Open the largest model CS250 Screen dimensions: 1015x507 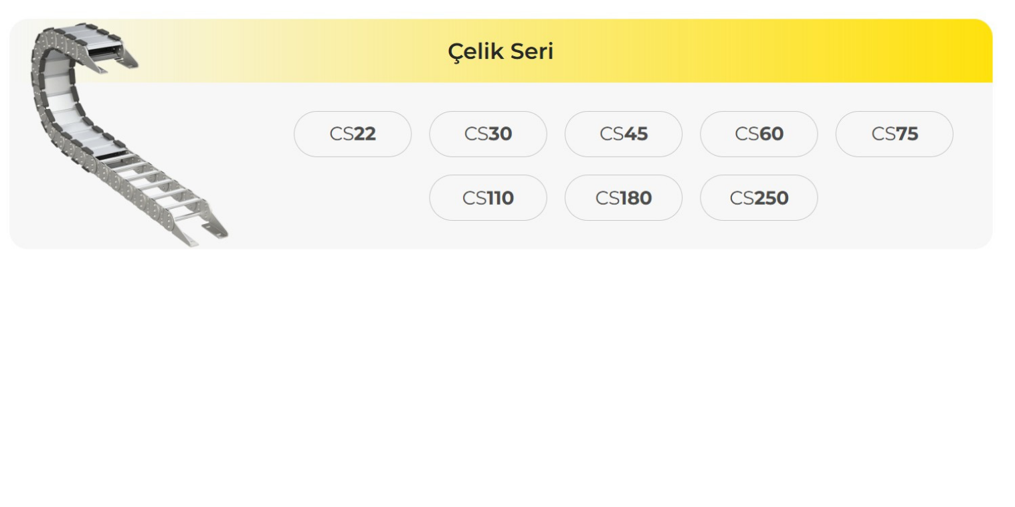(x=758, y=197)
